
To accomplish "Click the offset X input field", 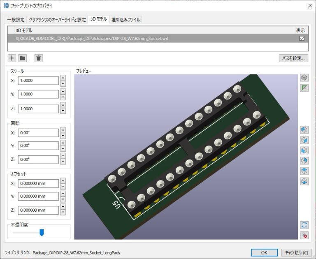I will [38, 183].
